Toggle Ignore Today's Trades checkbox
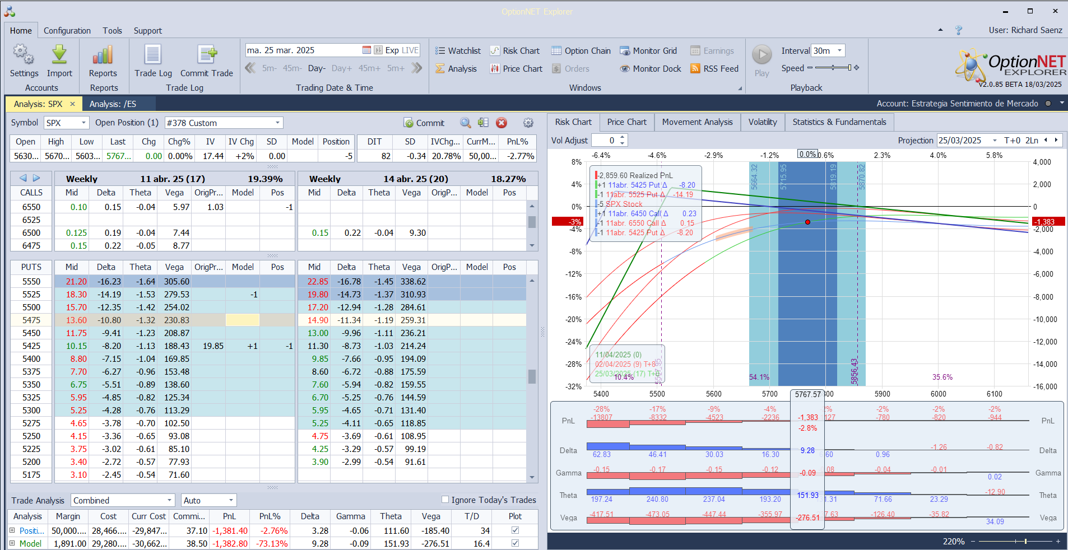This screenshot has height=550, width=1068. pyautogui.click(x=445, y=500)
